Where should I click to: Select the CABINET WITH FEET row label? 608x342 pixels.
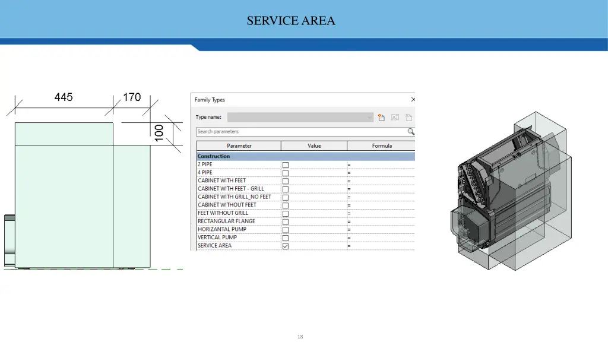pos(222,180)
